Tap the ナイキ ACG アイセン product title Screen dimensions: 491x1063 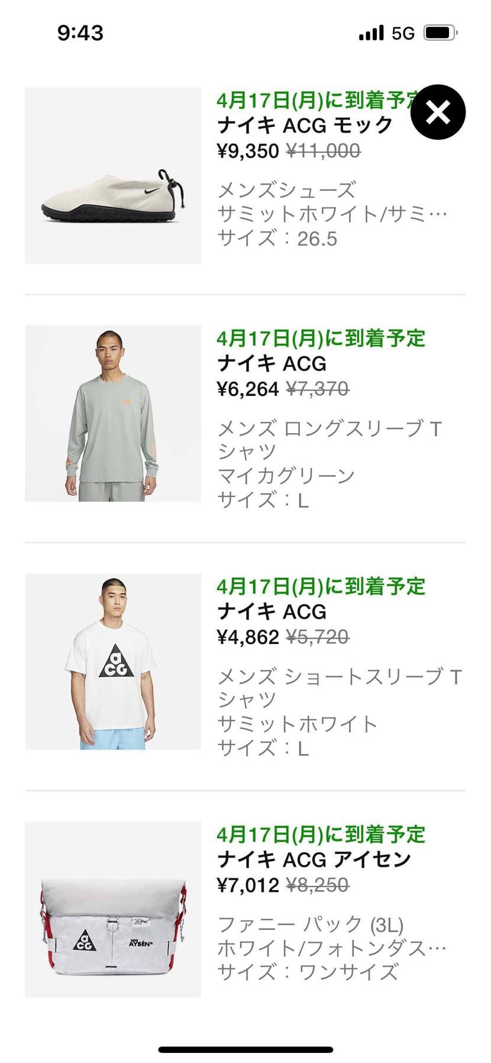coord(314,859)
